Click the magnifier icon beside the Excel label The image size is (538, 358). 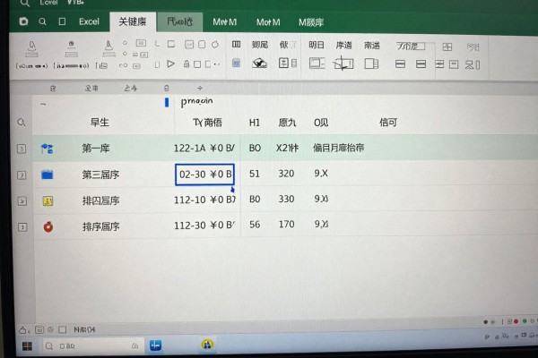[42, 21]
